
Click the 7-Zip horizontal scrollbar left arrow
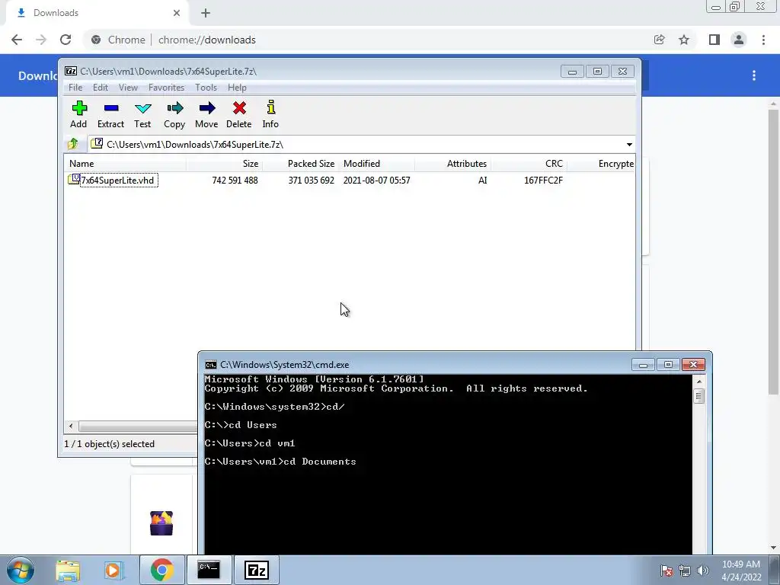tap(71, 427)
